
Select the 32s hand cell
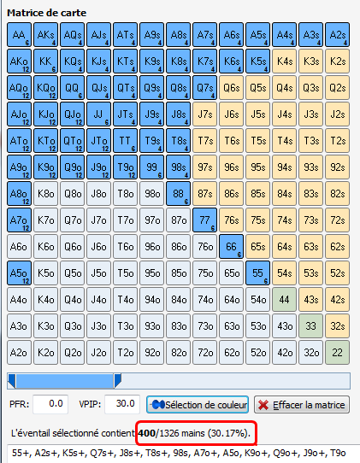click(337, 326)
